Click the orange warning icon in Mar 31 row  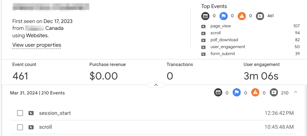pyautogui.click(x=255, y=92)
